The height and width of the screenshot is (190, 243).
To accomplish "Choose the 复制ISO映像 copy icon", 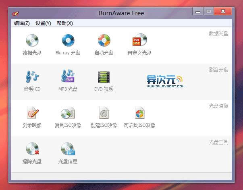I will click(x=68, y=113).
